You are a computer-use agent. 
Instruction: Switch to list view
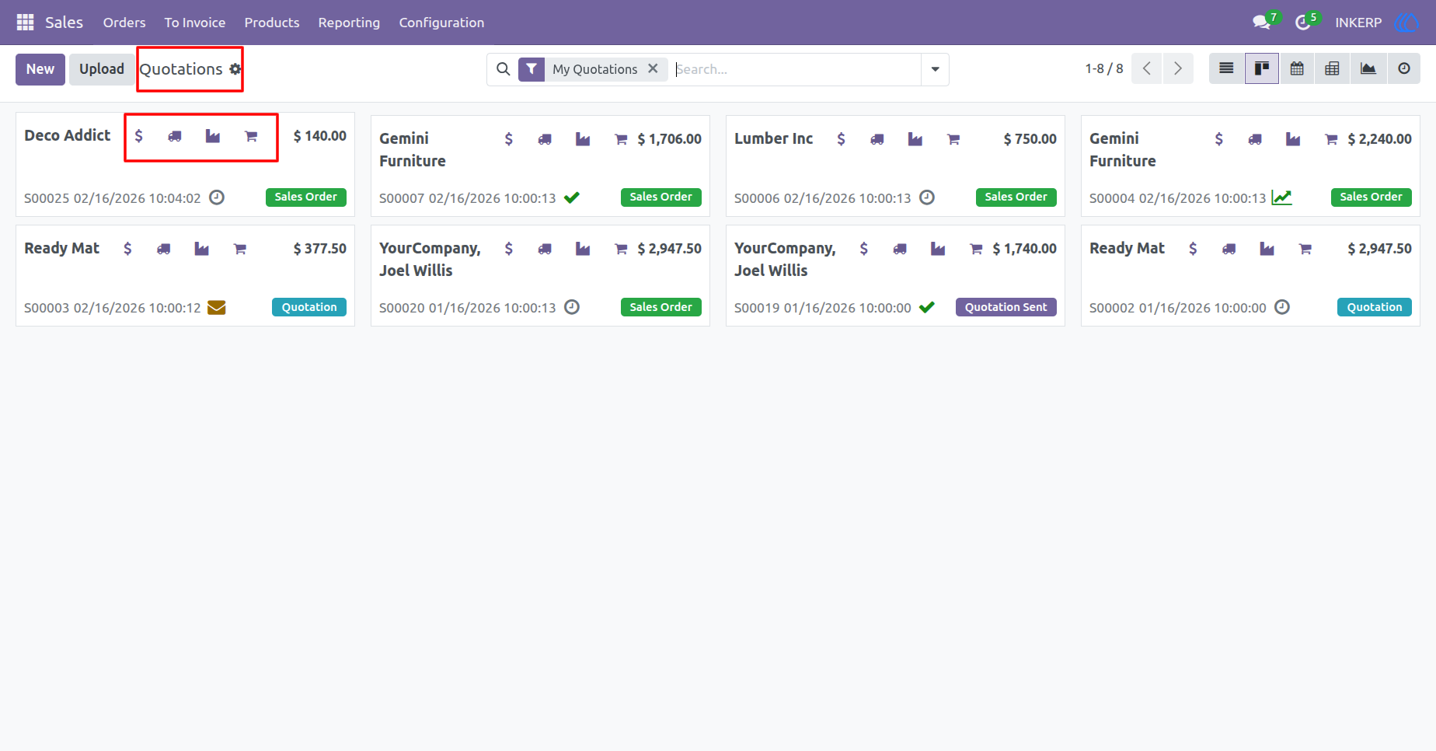[x=1226, y=68]
